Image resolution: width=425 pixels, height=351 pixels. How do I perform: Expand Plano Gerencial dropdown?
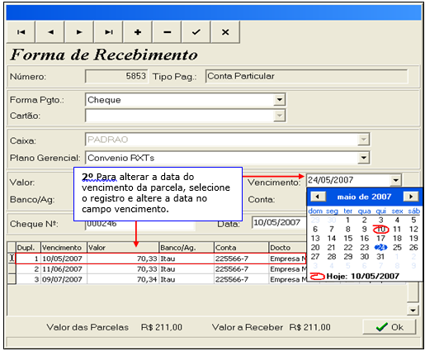tap(364, 158)
